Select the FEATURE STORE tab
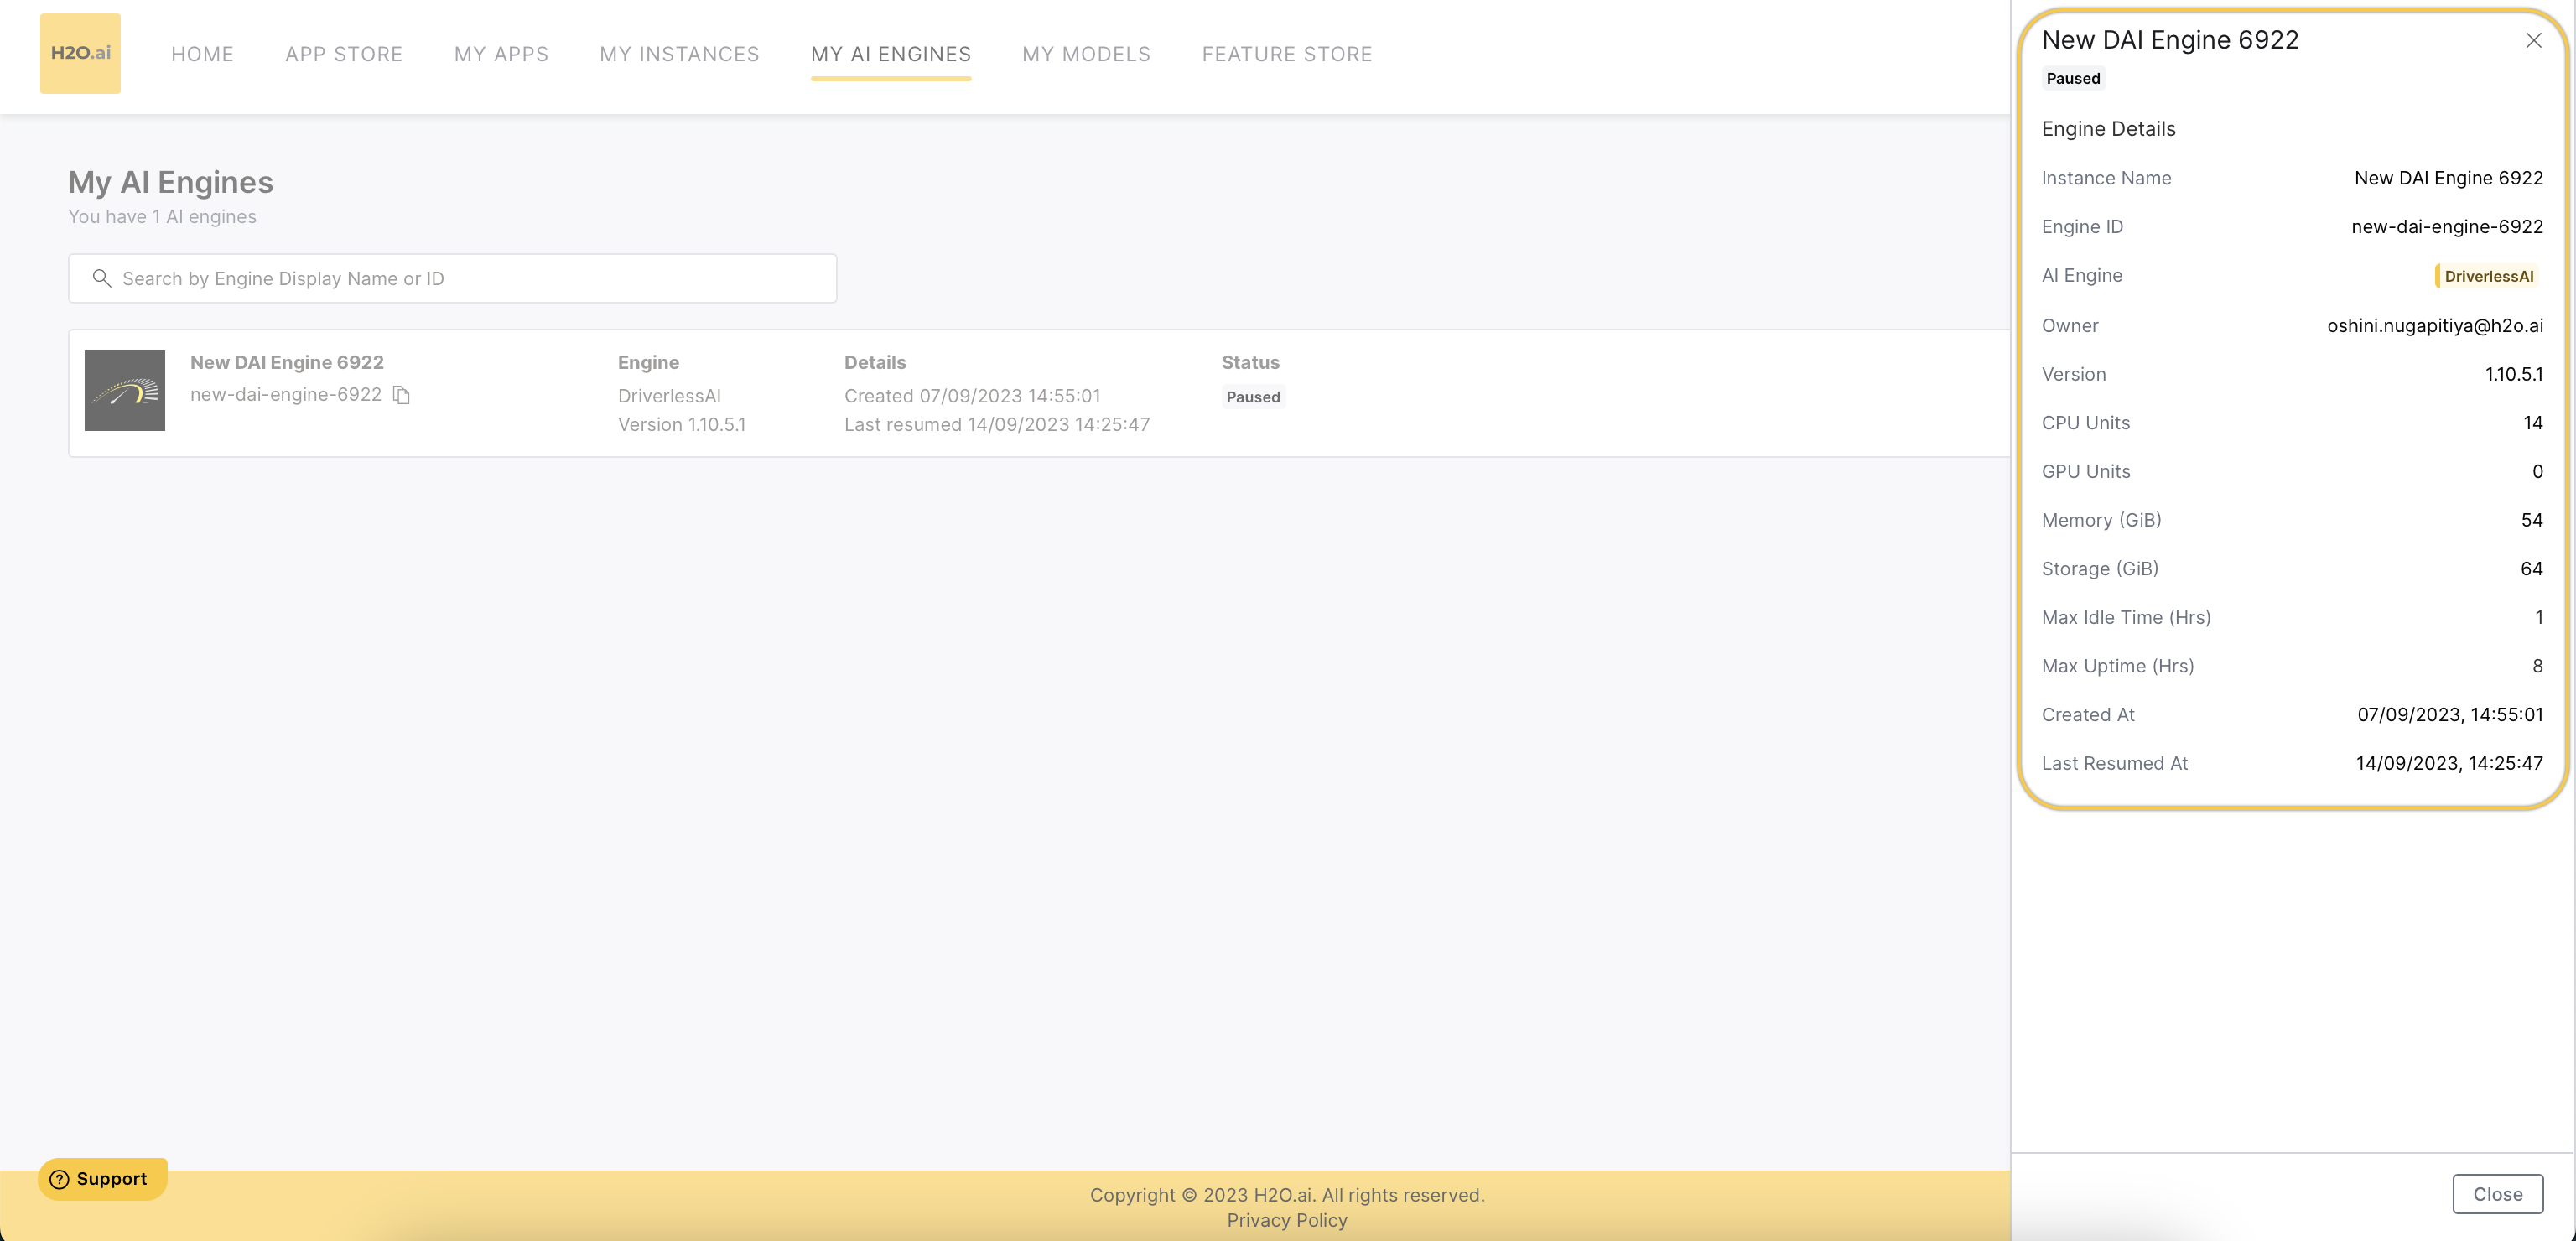This screenshot has height=1241, width=2576. pyautogui.click(x=1286, y=53)
